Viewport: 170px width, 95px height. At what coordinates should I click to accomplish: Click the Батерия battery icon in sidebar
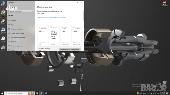[9, 42]
